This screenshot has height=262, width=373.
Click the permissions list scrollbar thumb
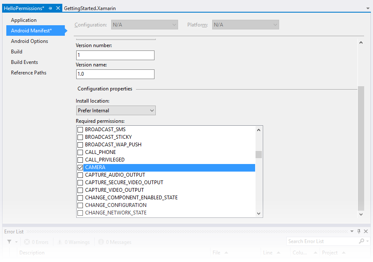tap(259, 155)
